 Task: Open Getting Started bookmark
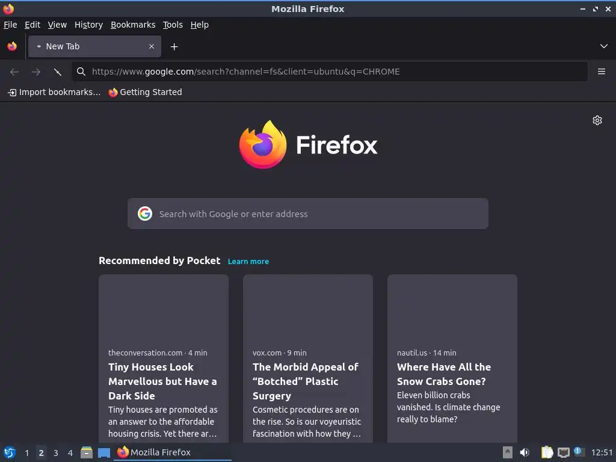[x=146, y=92]
